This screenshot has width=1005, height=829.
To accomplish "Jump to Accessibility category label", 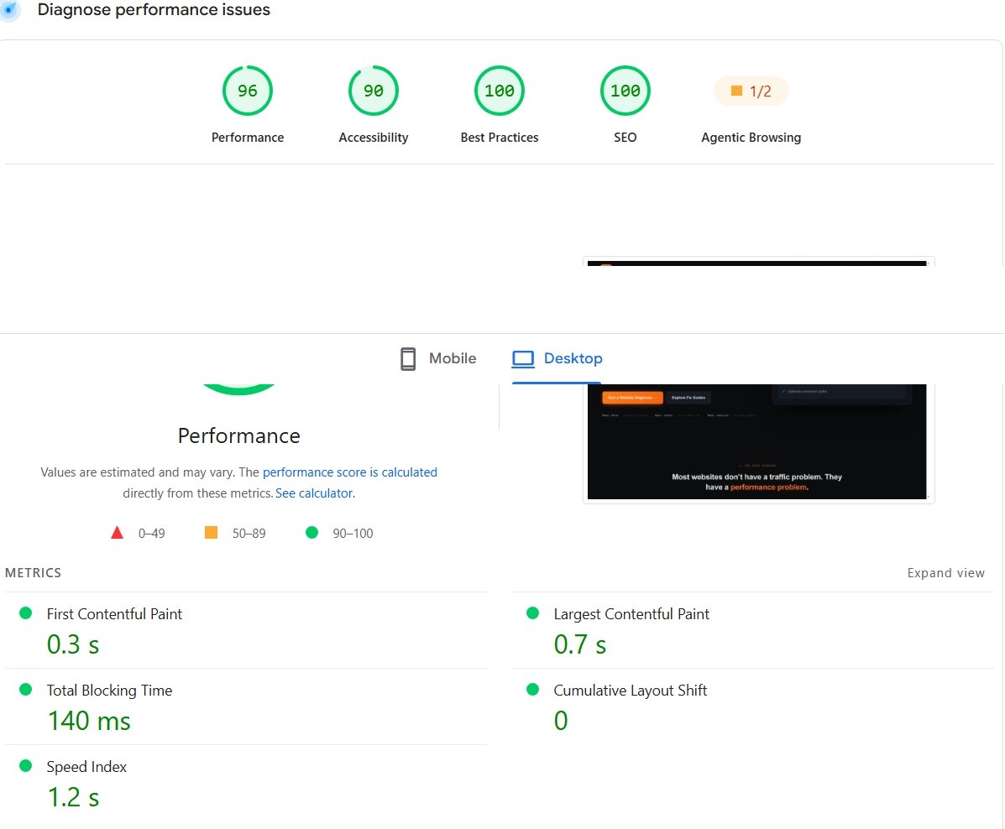I will click(373, 137).
